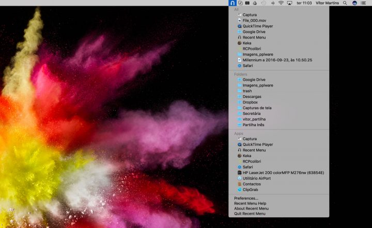Click the Recent Menu icon in menu bar
The width and height of the screenshot is (372, 228).
coord(233,3)
